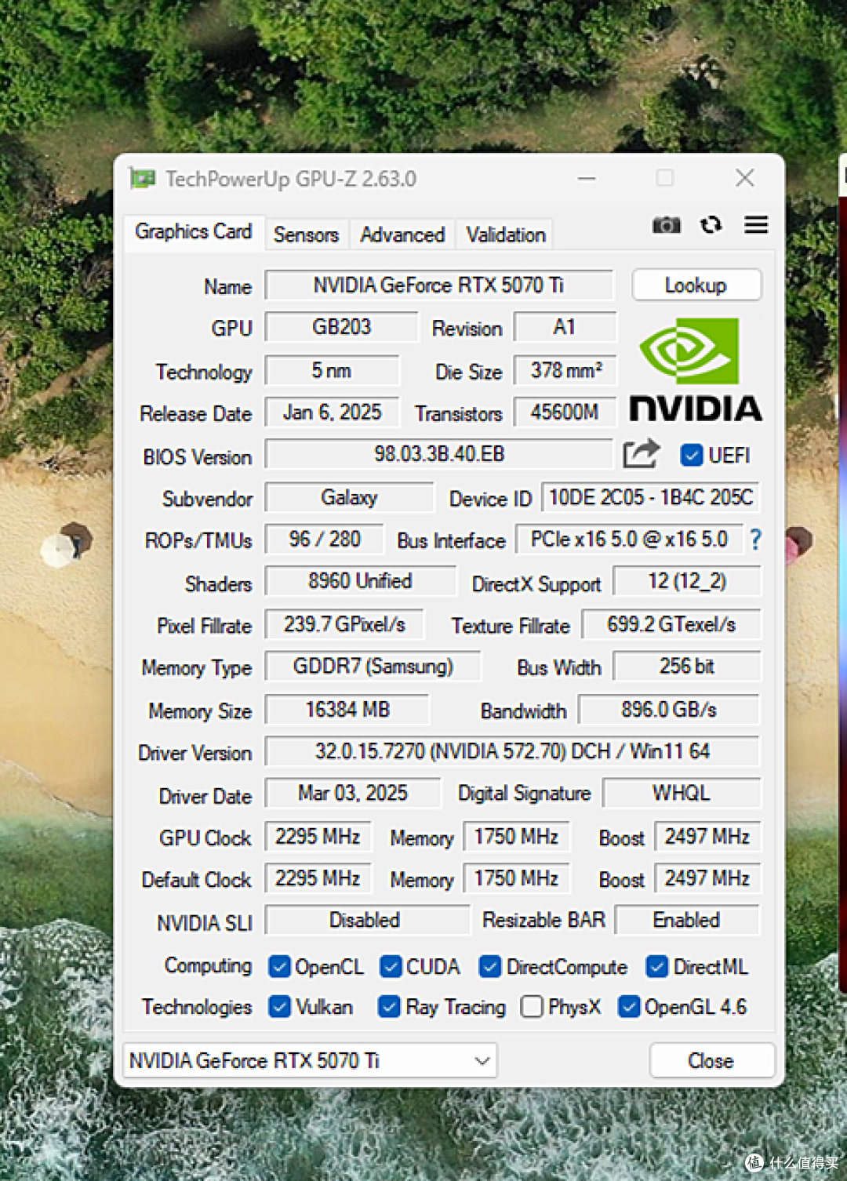This screenshot has width=847, height=1181.
Task: Take a screenshot with the camera icon
Action: point(666,226)
